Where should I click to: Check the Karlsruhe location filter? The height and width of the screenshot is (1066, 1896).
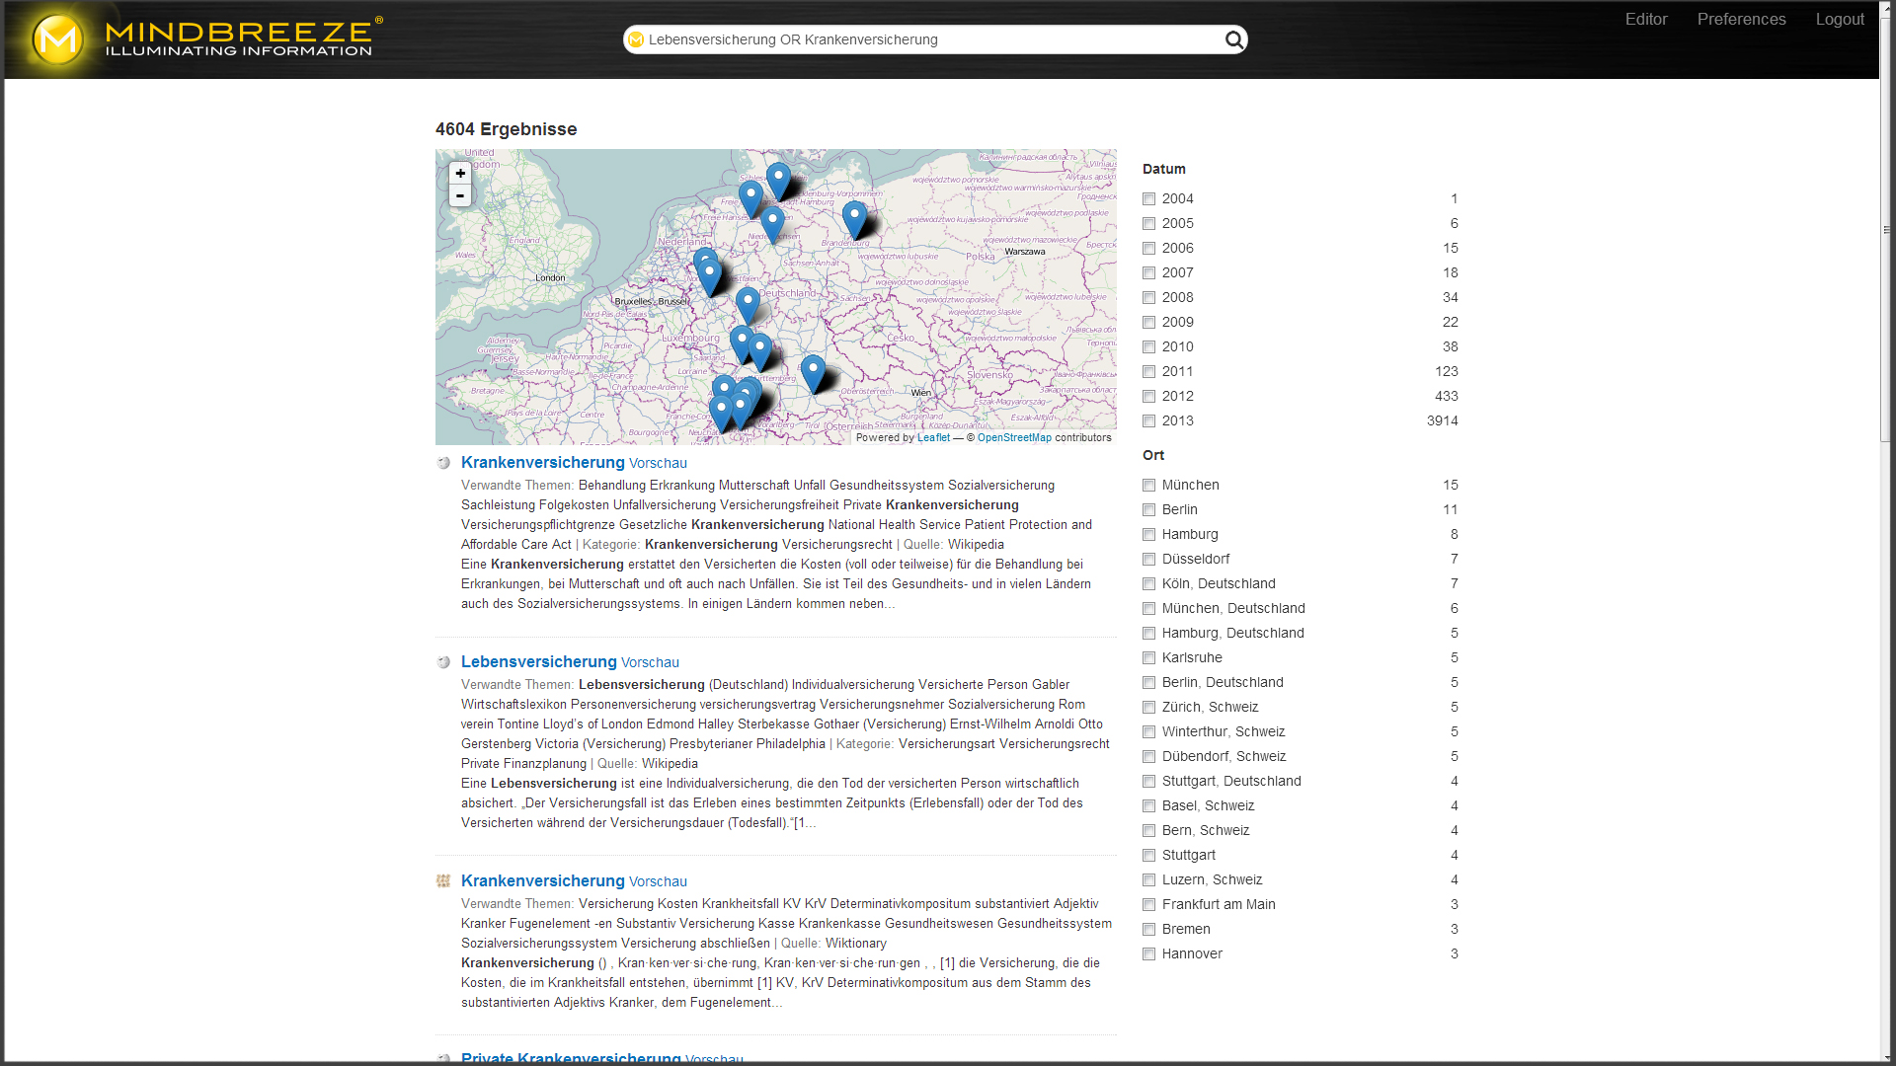click(x=1148, y=658)
